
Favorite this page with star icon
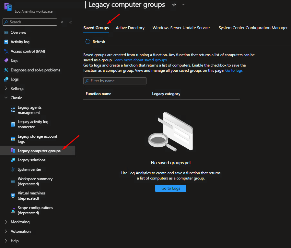[x=174, y=5]
